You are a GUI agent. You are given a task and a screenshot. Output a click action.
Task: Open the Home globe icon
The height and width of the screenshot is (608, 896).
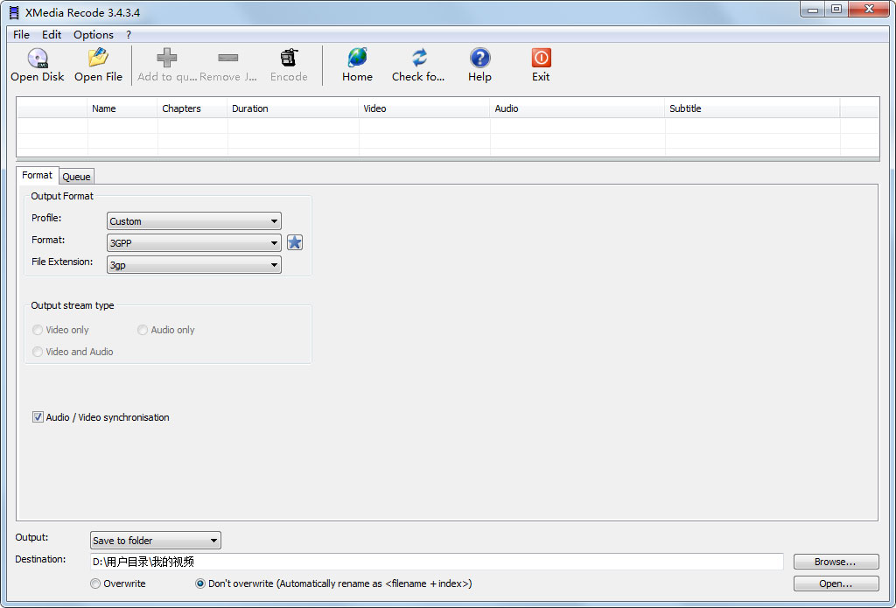coord(358,58)
